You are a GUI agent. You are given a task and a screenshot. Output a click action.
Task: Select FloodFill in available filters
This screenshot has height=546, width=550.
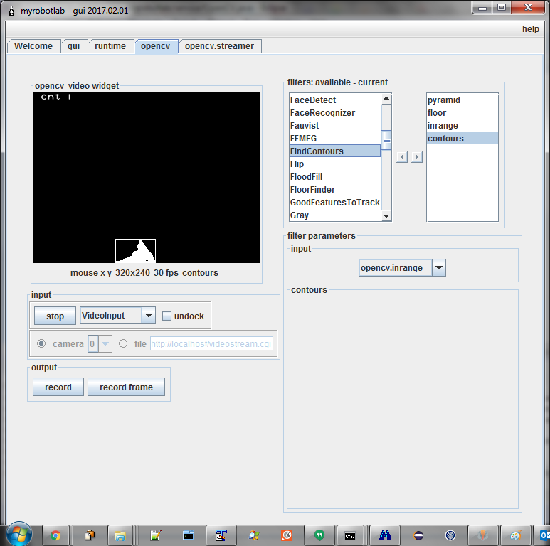[x=335, y=176]
